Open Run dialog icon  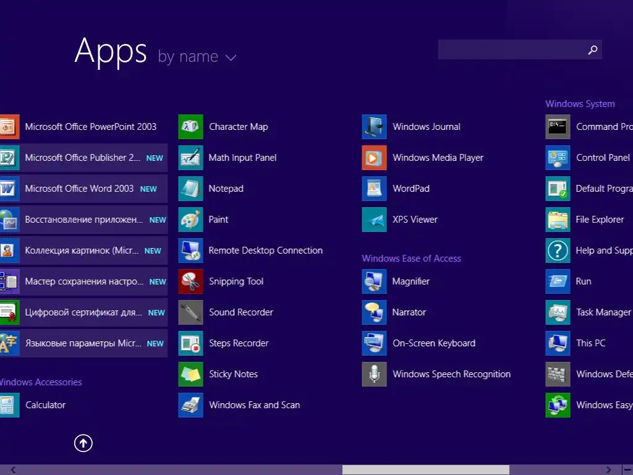tap(558, 281)
